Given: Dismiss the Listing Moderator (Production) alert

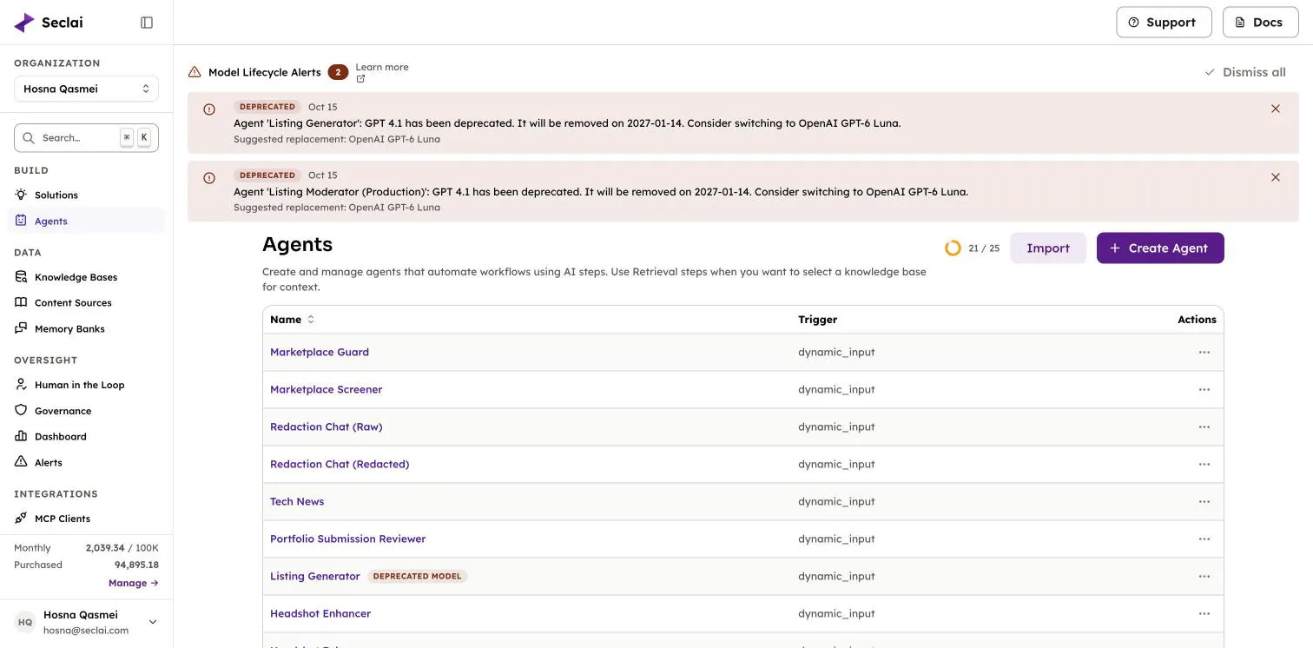Looking at the screenshot, I should point(1276,177).
